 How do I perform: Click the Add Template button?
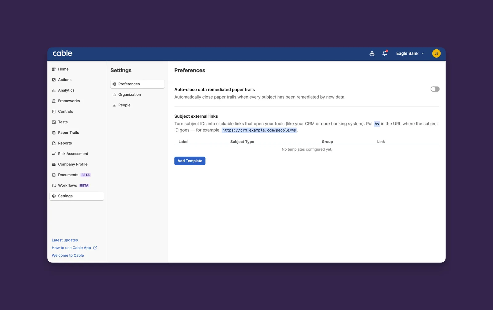click(x=190, y=161)
